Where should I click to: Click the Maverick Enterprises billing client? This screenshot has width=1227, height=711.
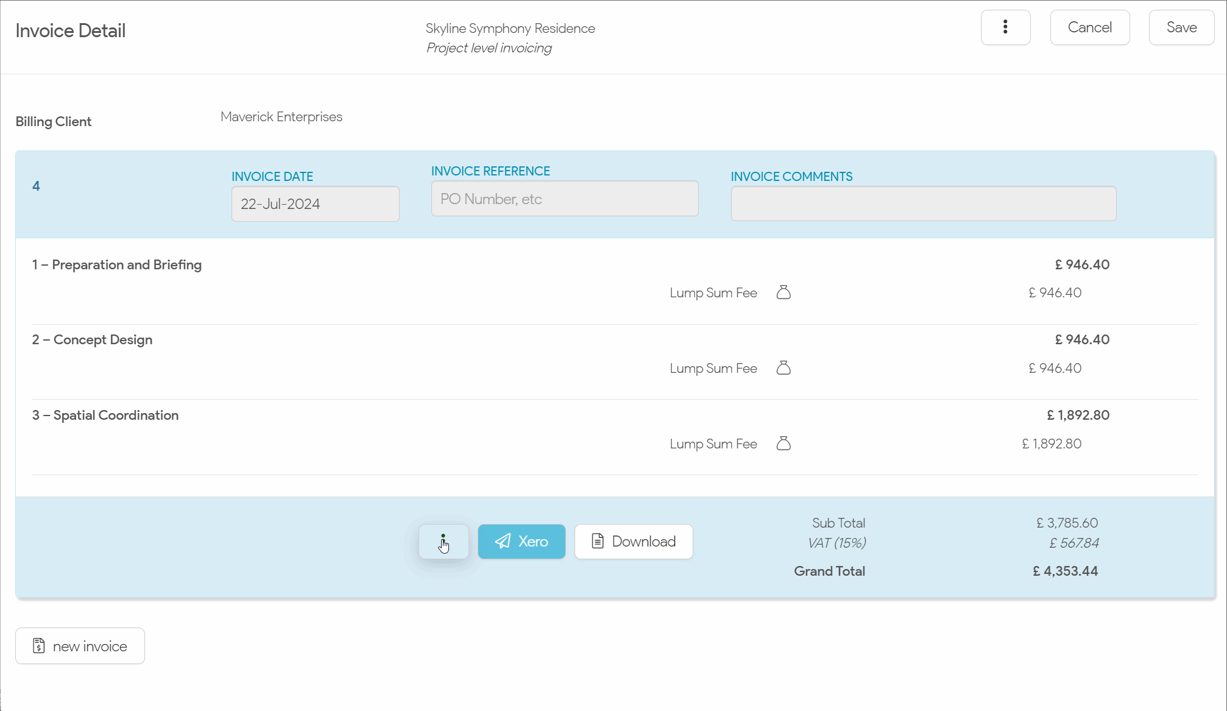coord(281,117)
